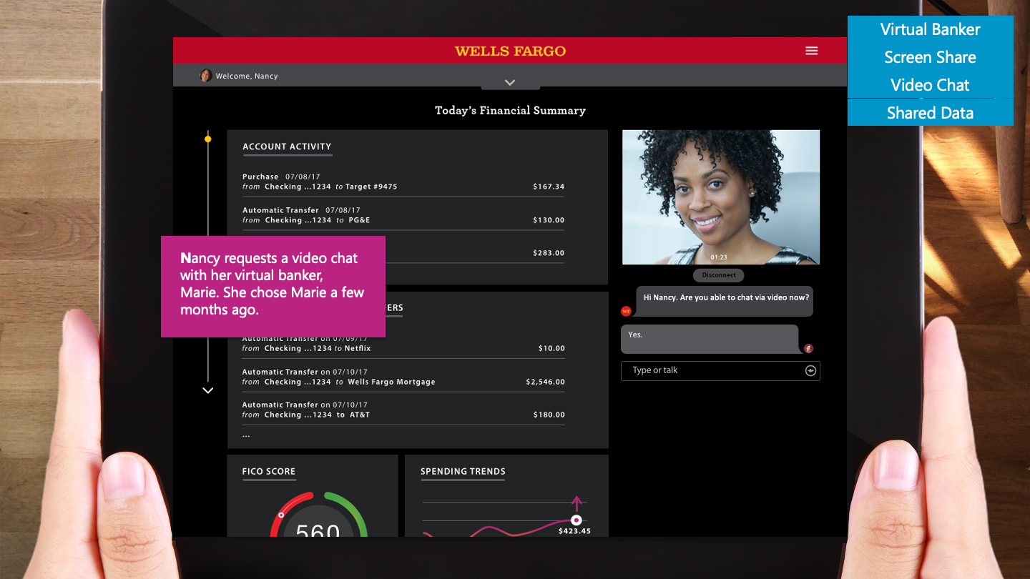This screenshot has height=579, width=1030.
Task: Open the AT&T automatic transfer row
Action: 403,410
